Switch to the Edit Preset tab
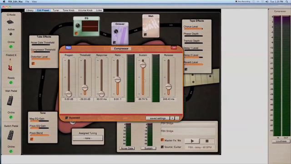This screenshot has height=164, width=291. pos(43,10)
